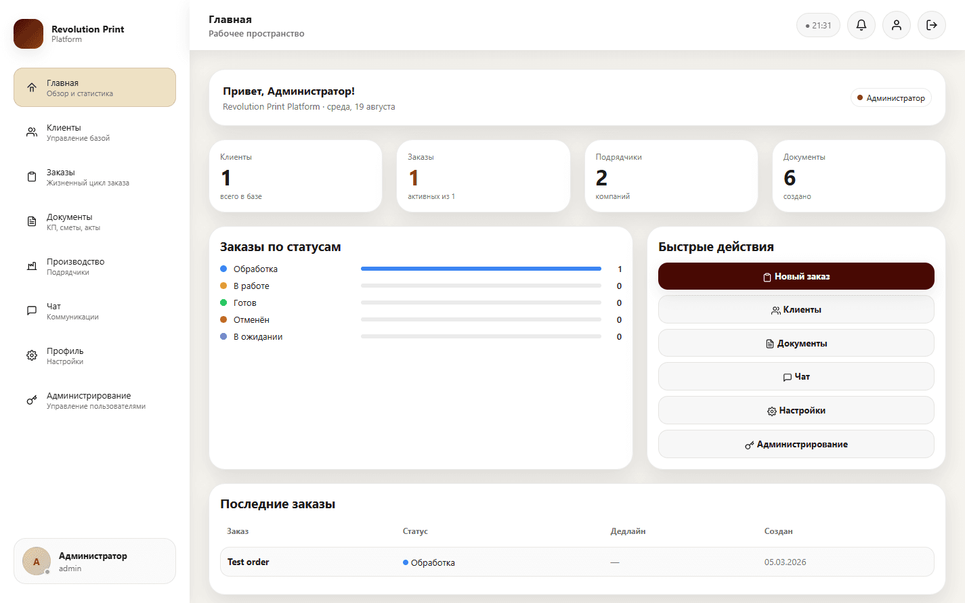Click the home icon in sidebar
The width and height of the screenshot is (965, 603).
32,87
